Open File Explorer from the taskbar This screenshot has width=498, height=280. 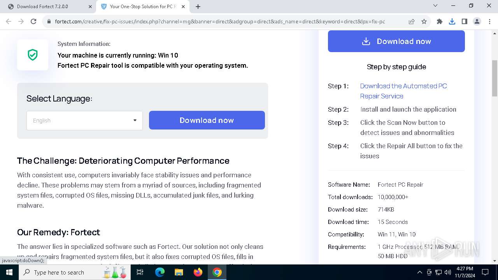(179, 272)
